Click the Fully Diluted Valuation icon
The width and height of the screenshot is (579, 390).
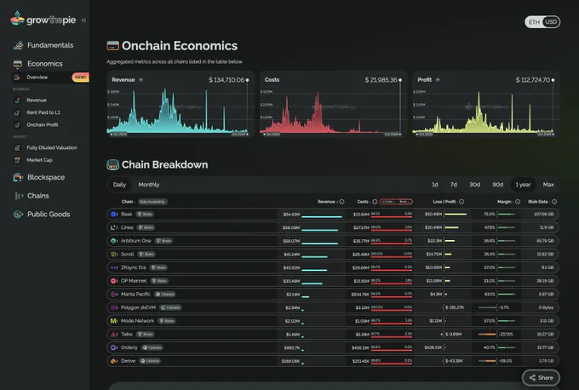[x=17, y=147]
